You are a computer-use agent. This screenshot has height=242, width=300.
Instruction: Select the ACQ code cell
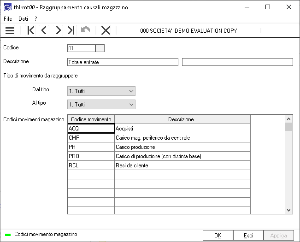(91, 128)
